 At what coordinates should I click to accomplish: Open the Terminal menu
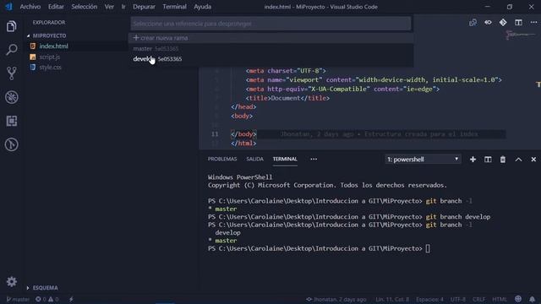175,7
